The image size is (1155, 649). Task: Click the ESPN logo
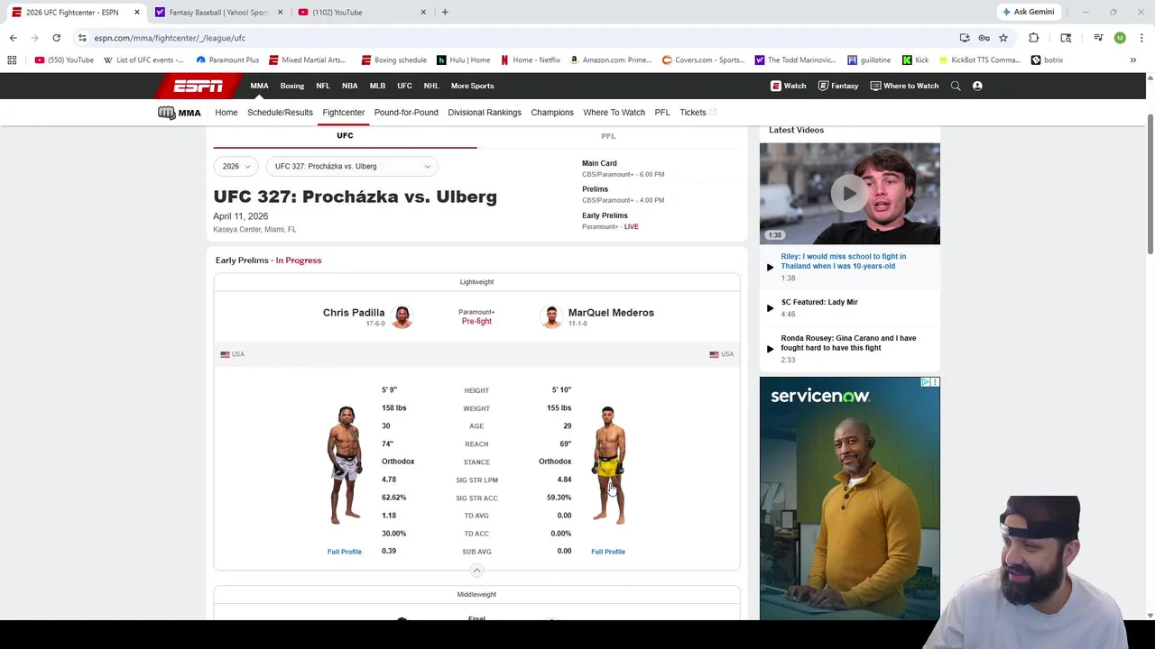(x=199, y=86)
